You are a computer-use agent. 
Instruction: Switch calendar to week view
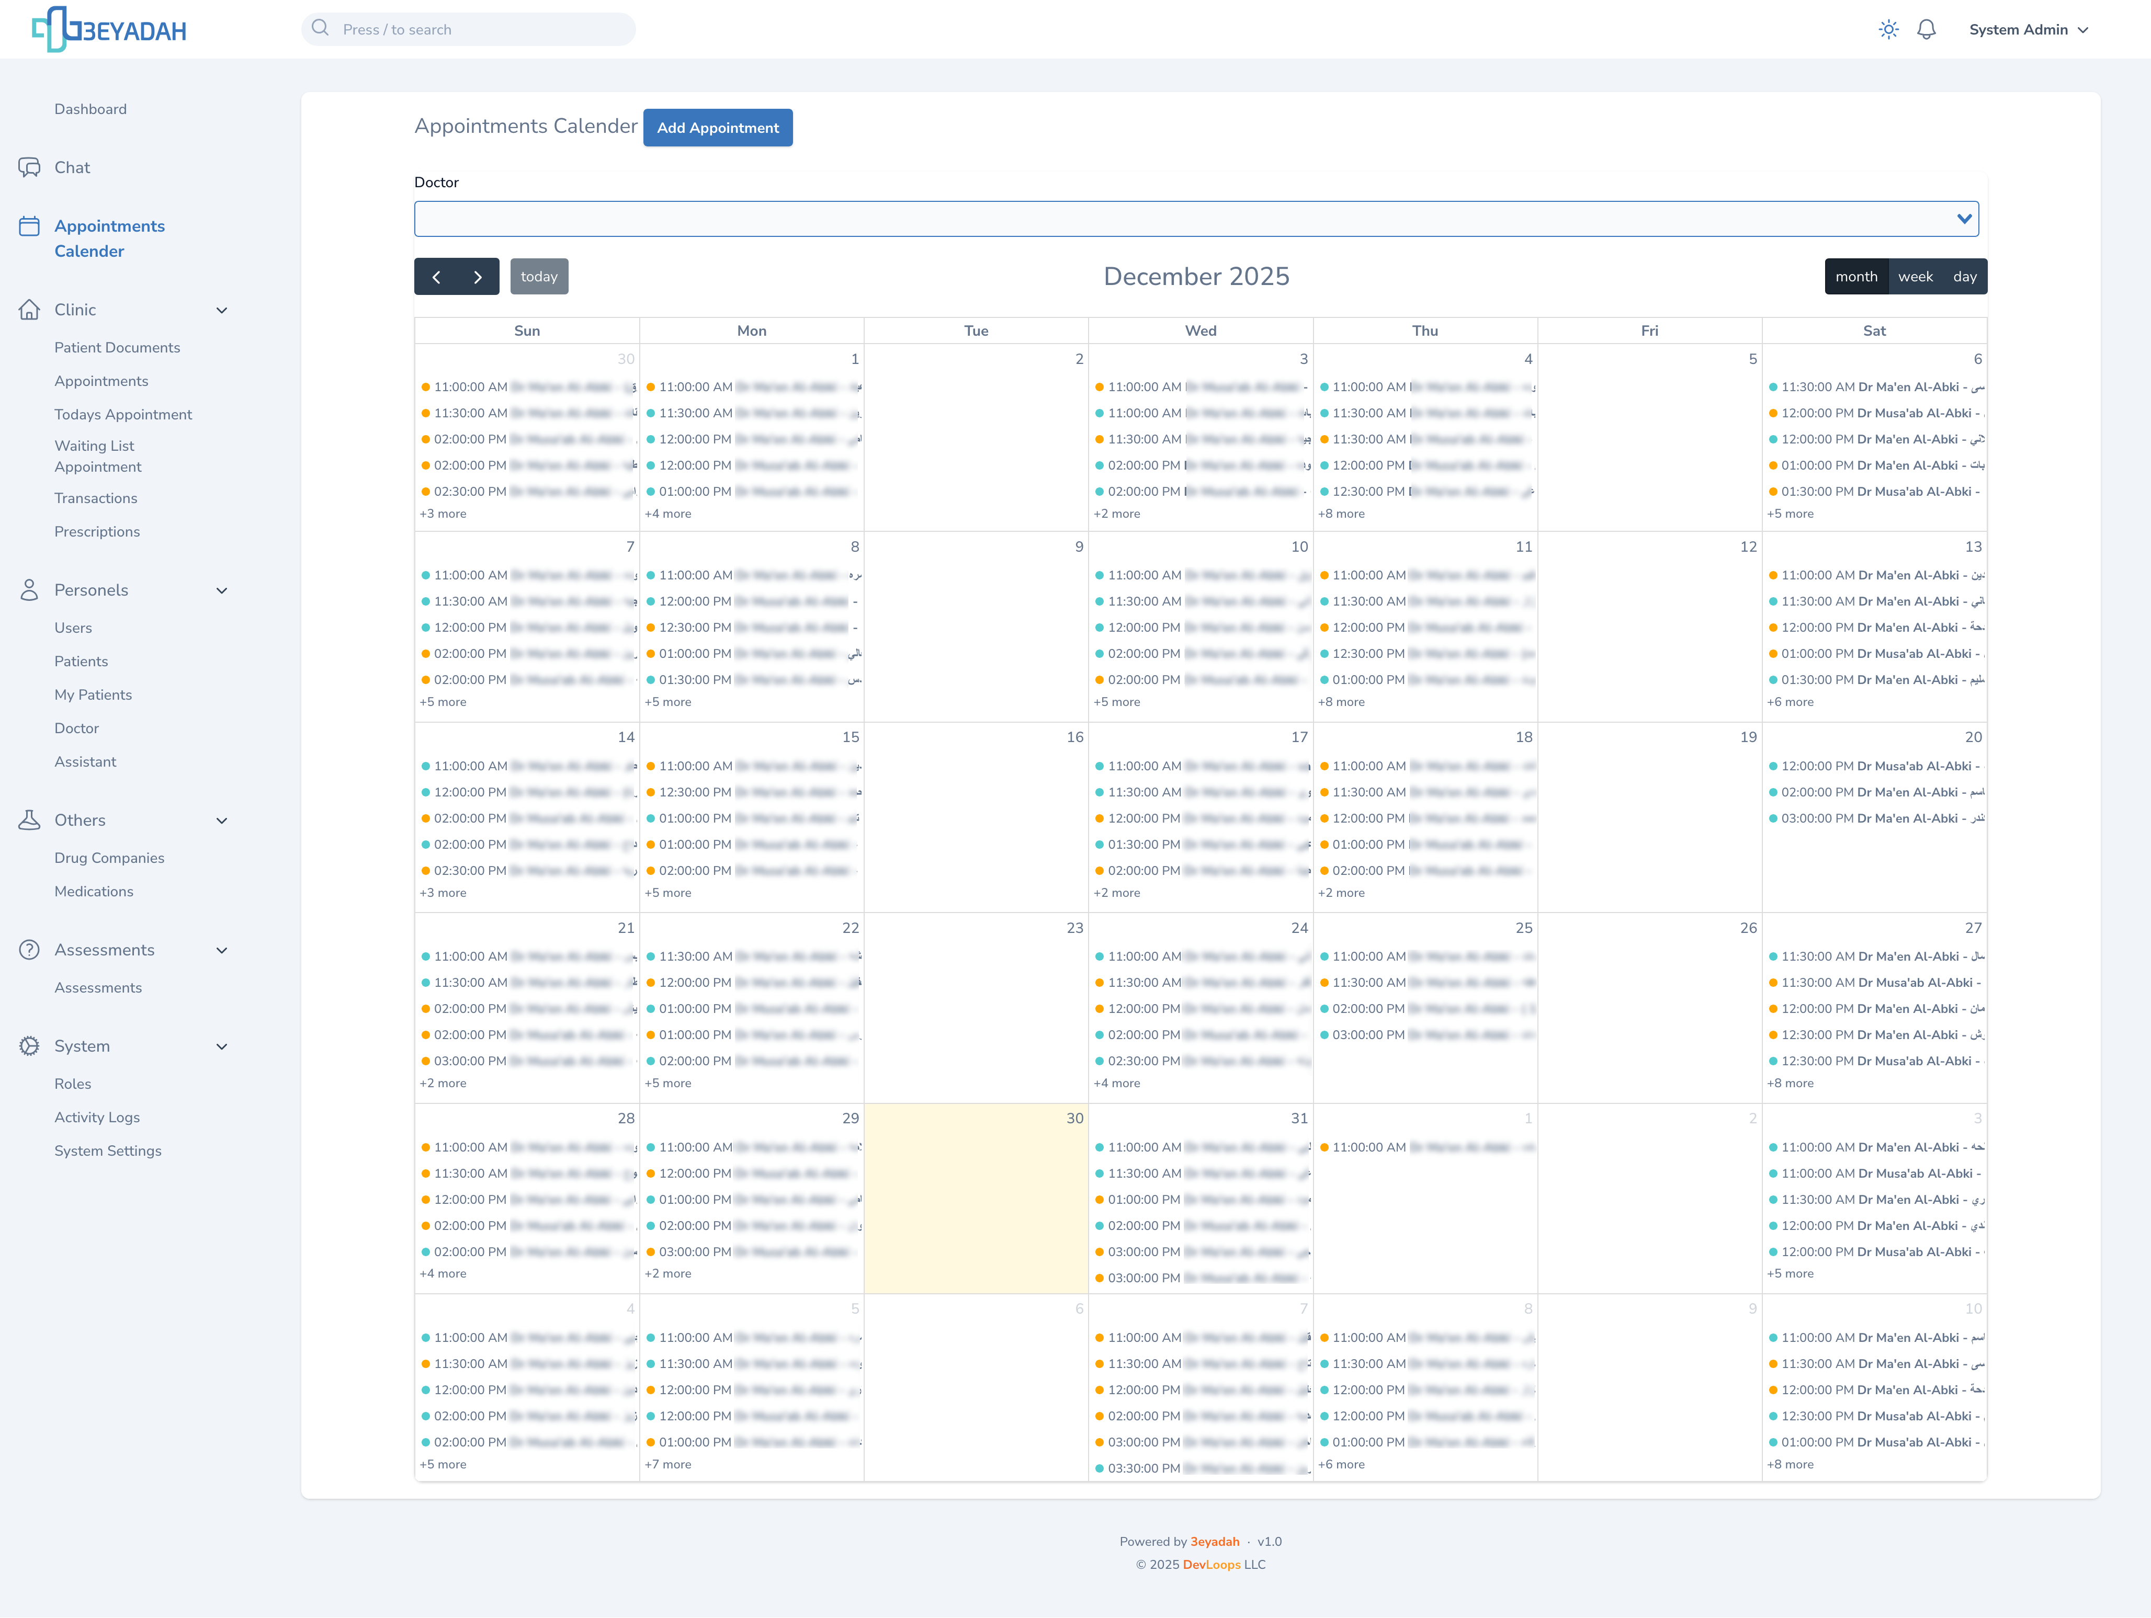click(1915, 276)
